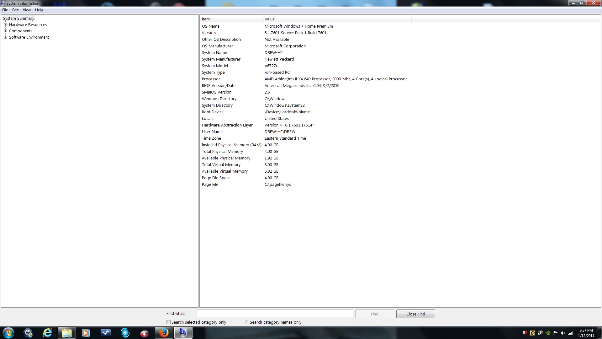The height and width of the screenshot is (339, 602).
Task: Open the volume speaker tray icon
Action: (563, 333)
